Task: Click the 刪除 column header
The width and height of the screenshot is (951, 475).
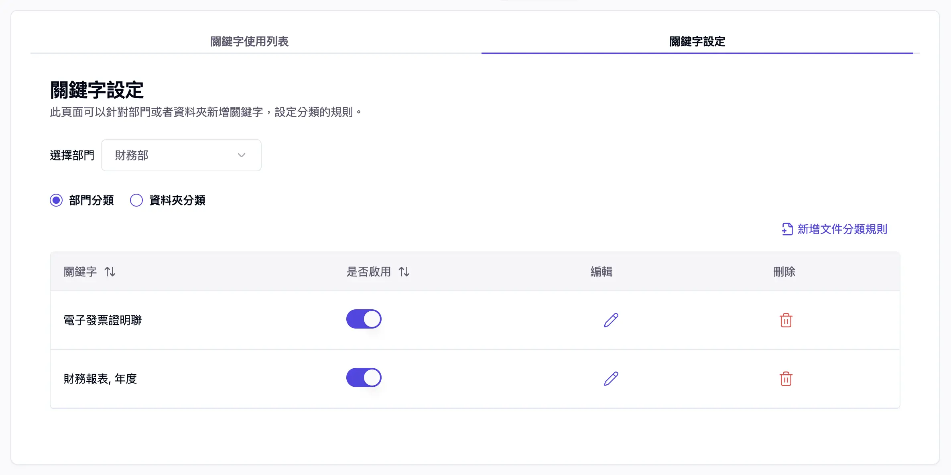Action: (x=784, y=272)
